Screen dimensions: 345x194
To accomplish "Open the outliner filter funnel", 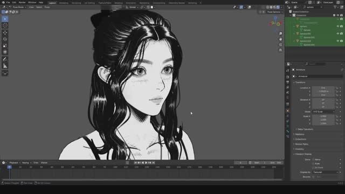I will [335, 7].
